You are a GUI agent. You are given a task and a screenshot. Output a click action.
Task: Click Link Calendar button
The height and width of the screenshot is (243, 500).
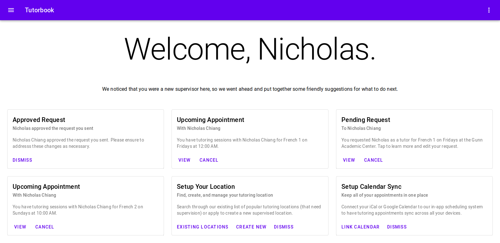pos(360,227)
